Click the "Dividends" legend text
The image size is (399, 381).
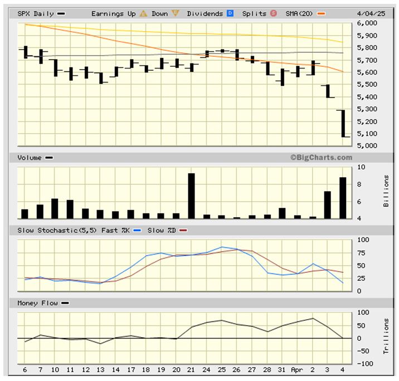(x=205, y=14)
